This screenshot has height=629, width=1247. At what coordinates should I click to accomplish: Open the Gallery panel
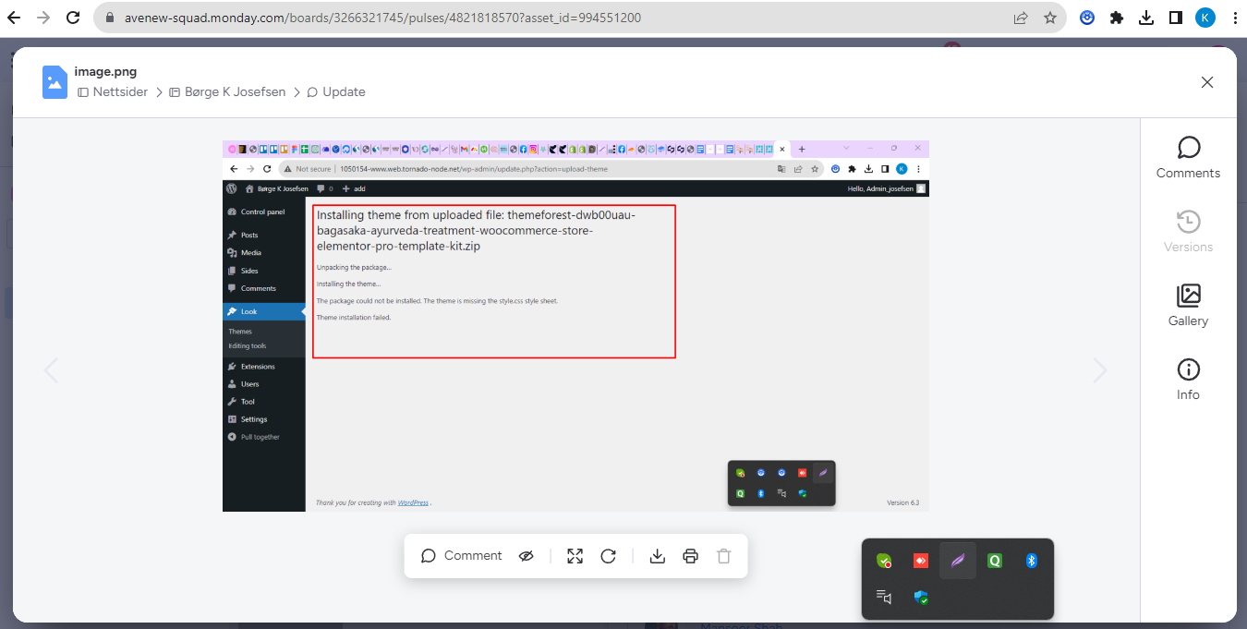tap(1188, 305)
